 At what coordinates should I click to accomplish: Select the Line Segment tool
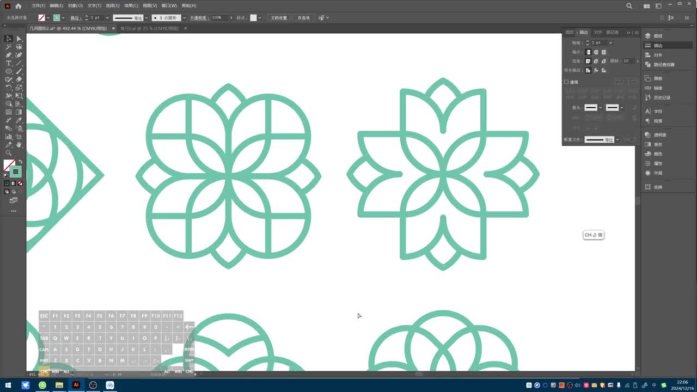19,63
